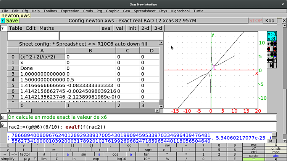287x161 pixels.
Task: Click the Save button
Action: (x=12, y=21)
